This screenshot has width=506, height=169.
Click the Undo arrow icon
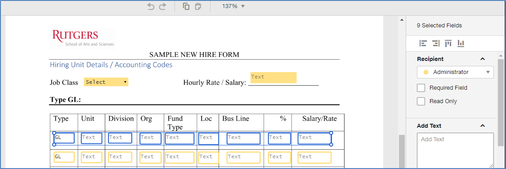pyautogui.click(x=151, y=6)
